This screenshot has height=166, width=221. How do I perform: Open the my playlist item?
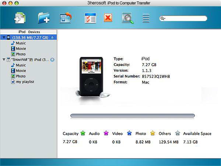pyautogui.click(x=23, y=82)
